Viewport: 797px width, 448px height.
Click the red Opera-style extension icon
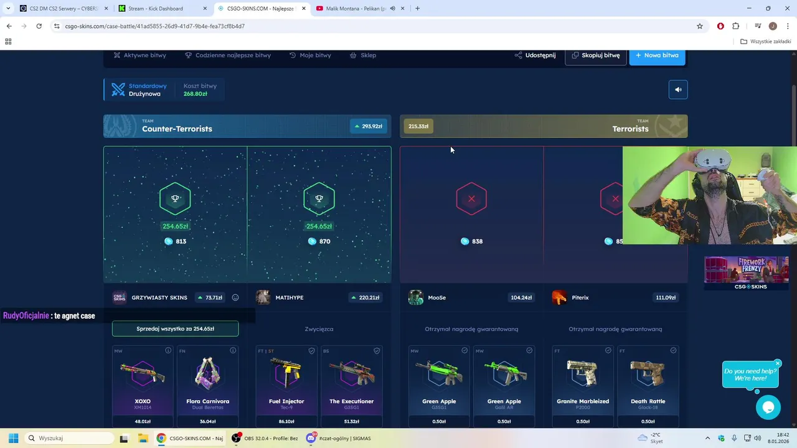(720, 26)
